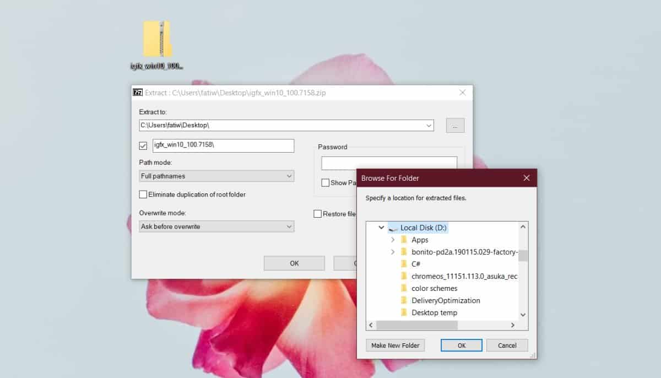661x378 pixels.
Task: Click the 7-Zip icon in the Extract dialog title bar
Action: click(137, 92)
